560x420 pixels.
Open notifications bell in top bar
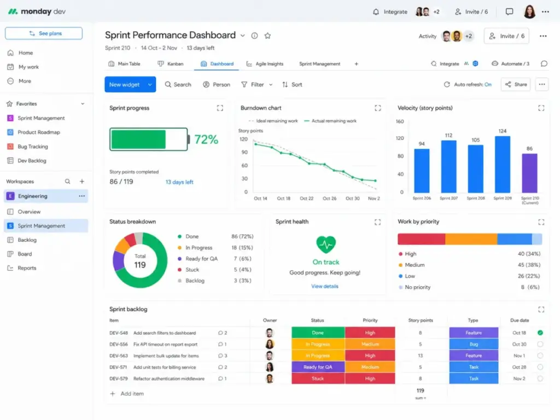click(x=376, y=12)
